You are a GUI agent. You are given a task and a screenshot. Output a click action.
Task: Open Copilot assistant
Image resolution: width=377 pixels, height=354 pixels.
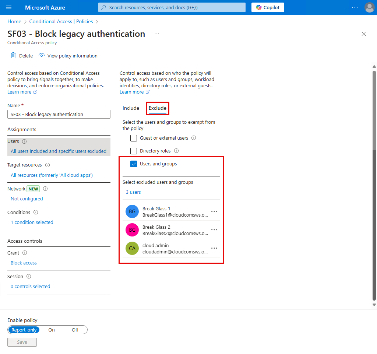pyautogui.click(x=268, y=7)
